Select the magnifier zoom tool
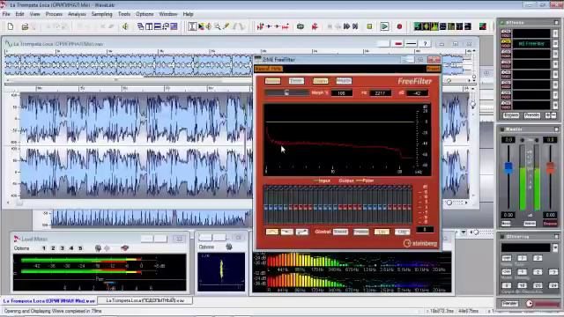Image resolution: width=564 pixels, height=317 pixels. point(218,26)
